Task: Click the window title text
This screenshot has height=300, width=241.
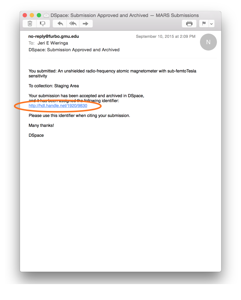Action: tap(125, 15)
